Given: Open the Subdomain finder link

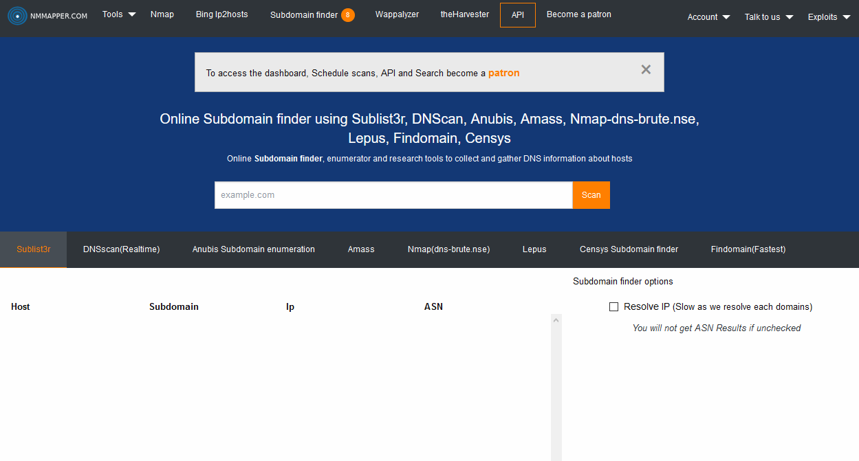Looking at the screenshot, I should (x=304, y=15).
